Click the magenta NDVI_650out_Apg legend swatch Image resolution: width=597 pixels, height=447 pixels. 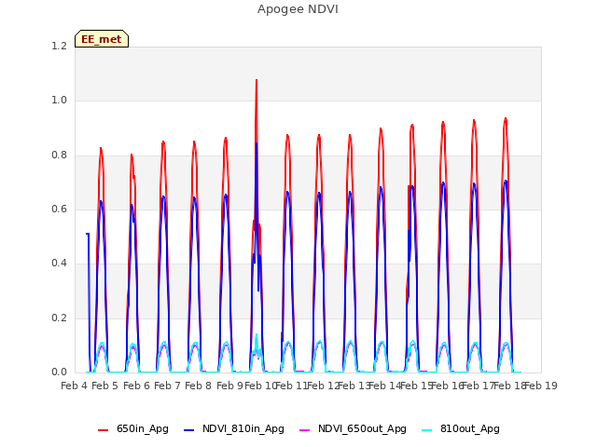coord(305,430)
